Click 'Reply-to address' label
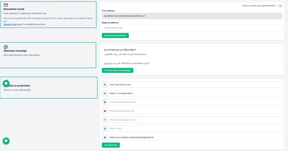 [110, 23]
